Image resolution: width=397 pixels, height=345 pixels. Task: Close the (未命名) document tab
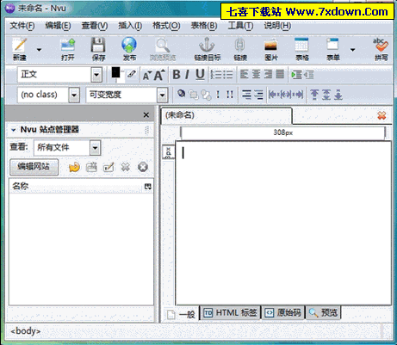[381, 115]
